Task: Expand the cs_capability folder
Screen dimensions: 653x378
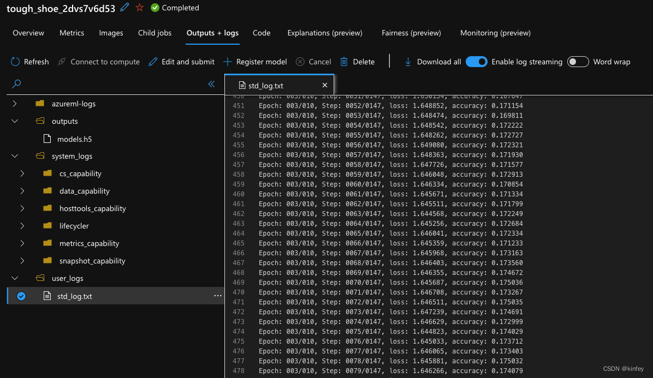Action: click(22, 173)
